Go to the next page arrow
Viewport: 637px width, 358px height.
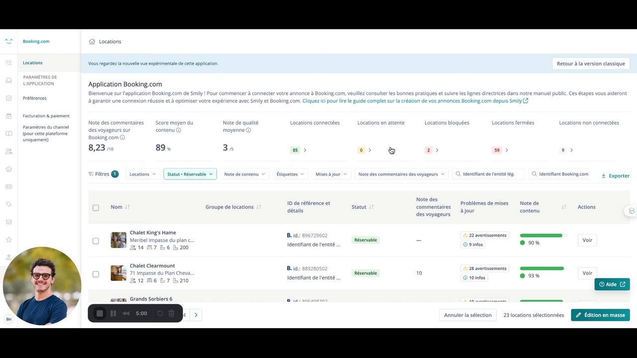click(x=196, y=315)
